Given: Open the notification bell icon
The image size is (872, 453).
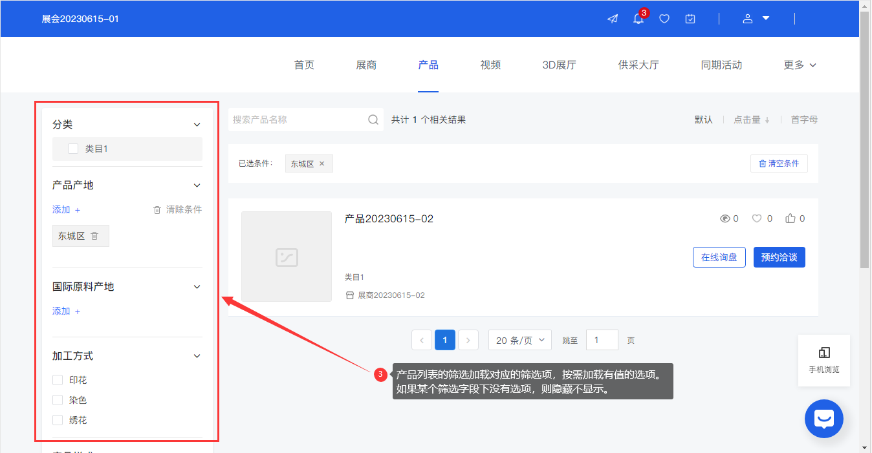Looking at the screenshot, I should (x=638, y=19).
